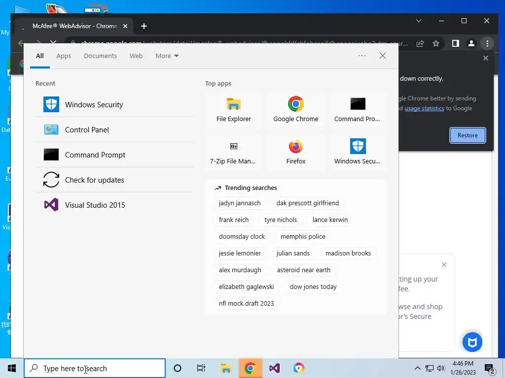
Task: Open Check for updates recent item
Action: coord(114,180)
